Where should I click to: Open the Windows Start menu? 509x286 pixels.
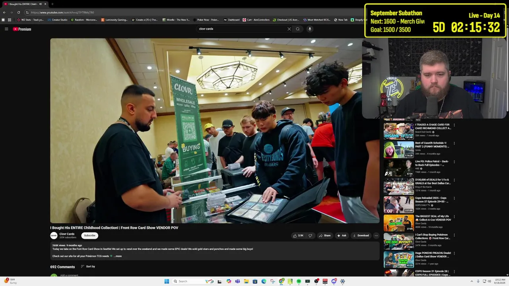point(167,281)
